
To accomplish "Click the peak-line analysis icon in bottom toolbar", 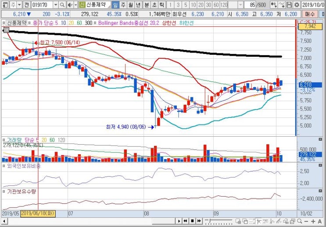I will tap(272, 221).
